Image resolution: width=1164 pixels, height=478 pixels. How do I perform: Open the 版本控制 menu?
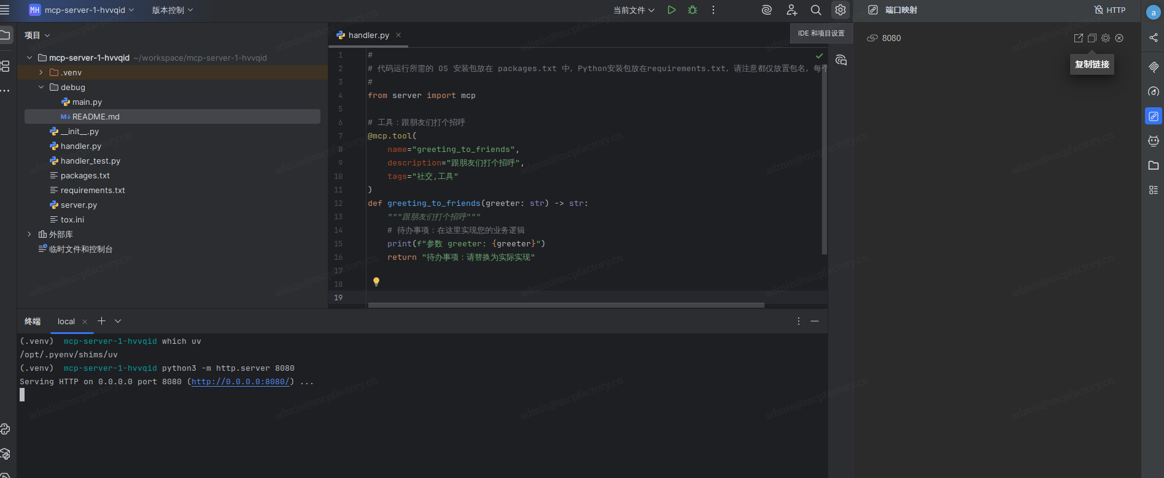173,10
